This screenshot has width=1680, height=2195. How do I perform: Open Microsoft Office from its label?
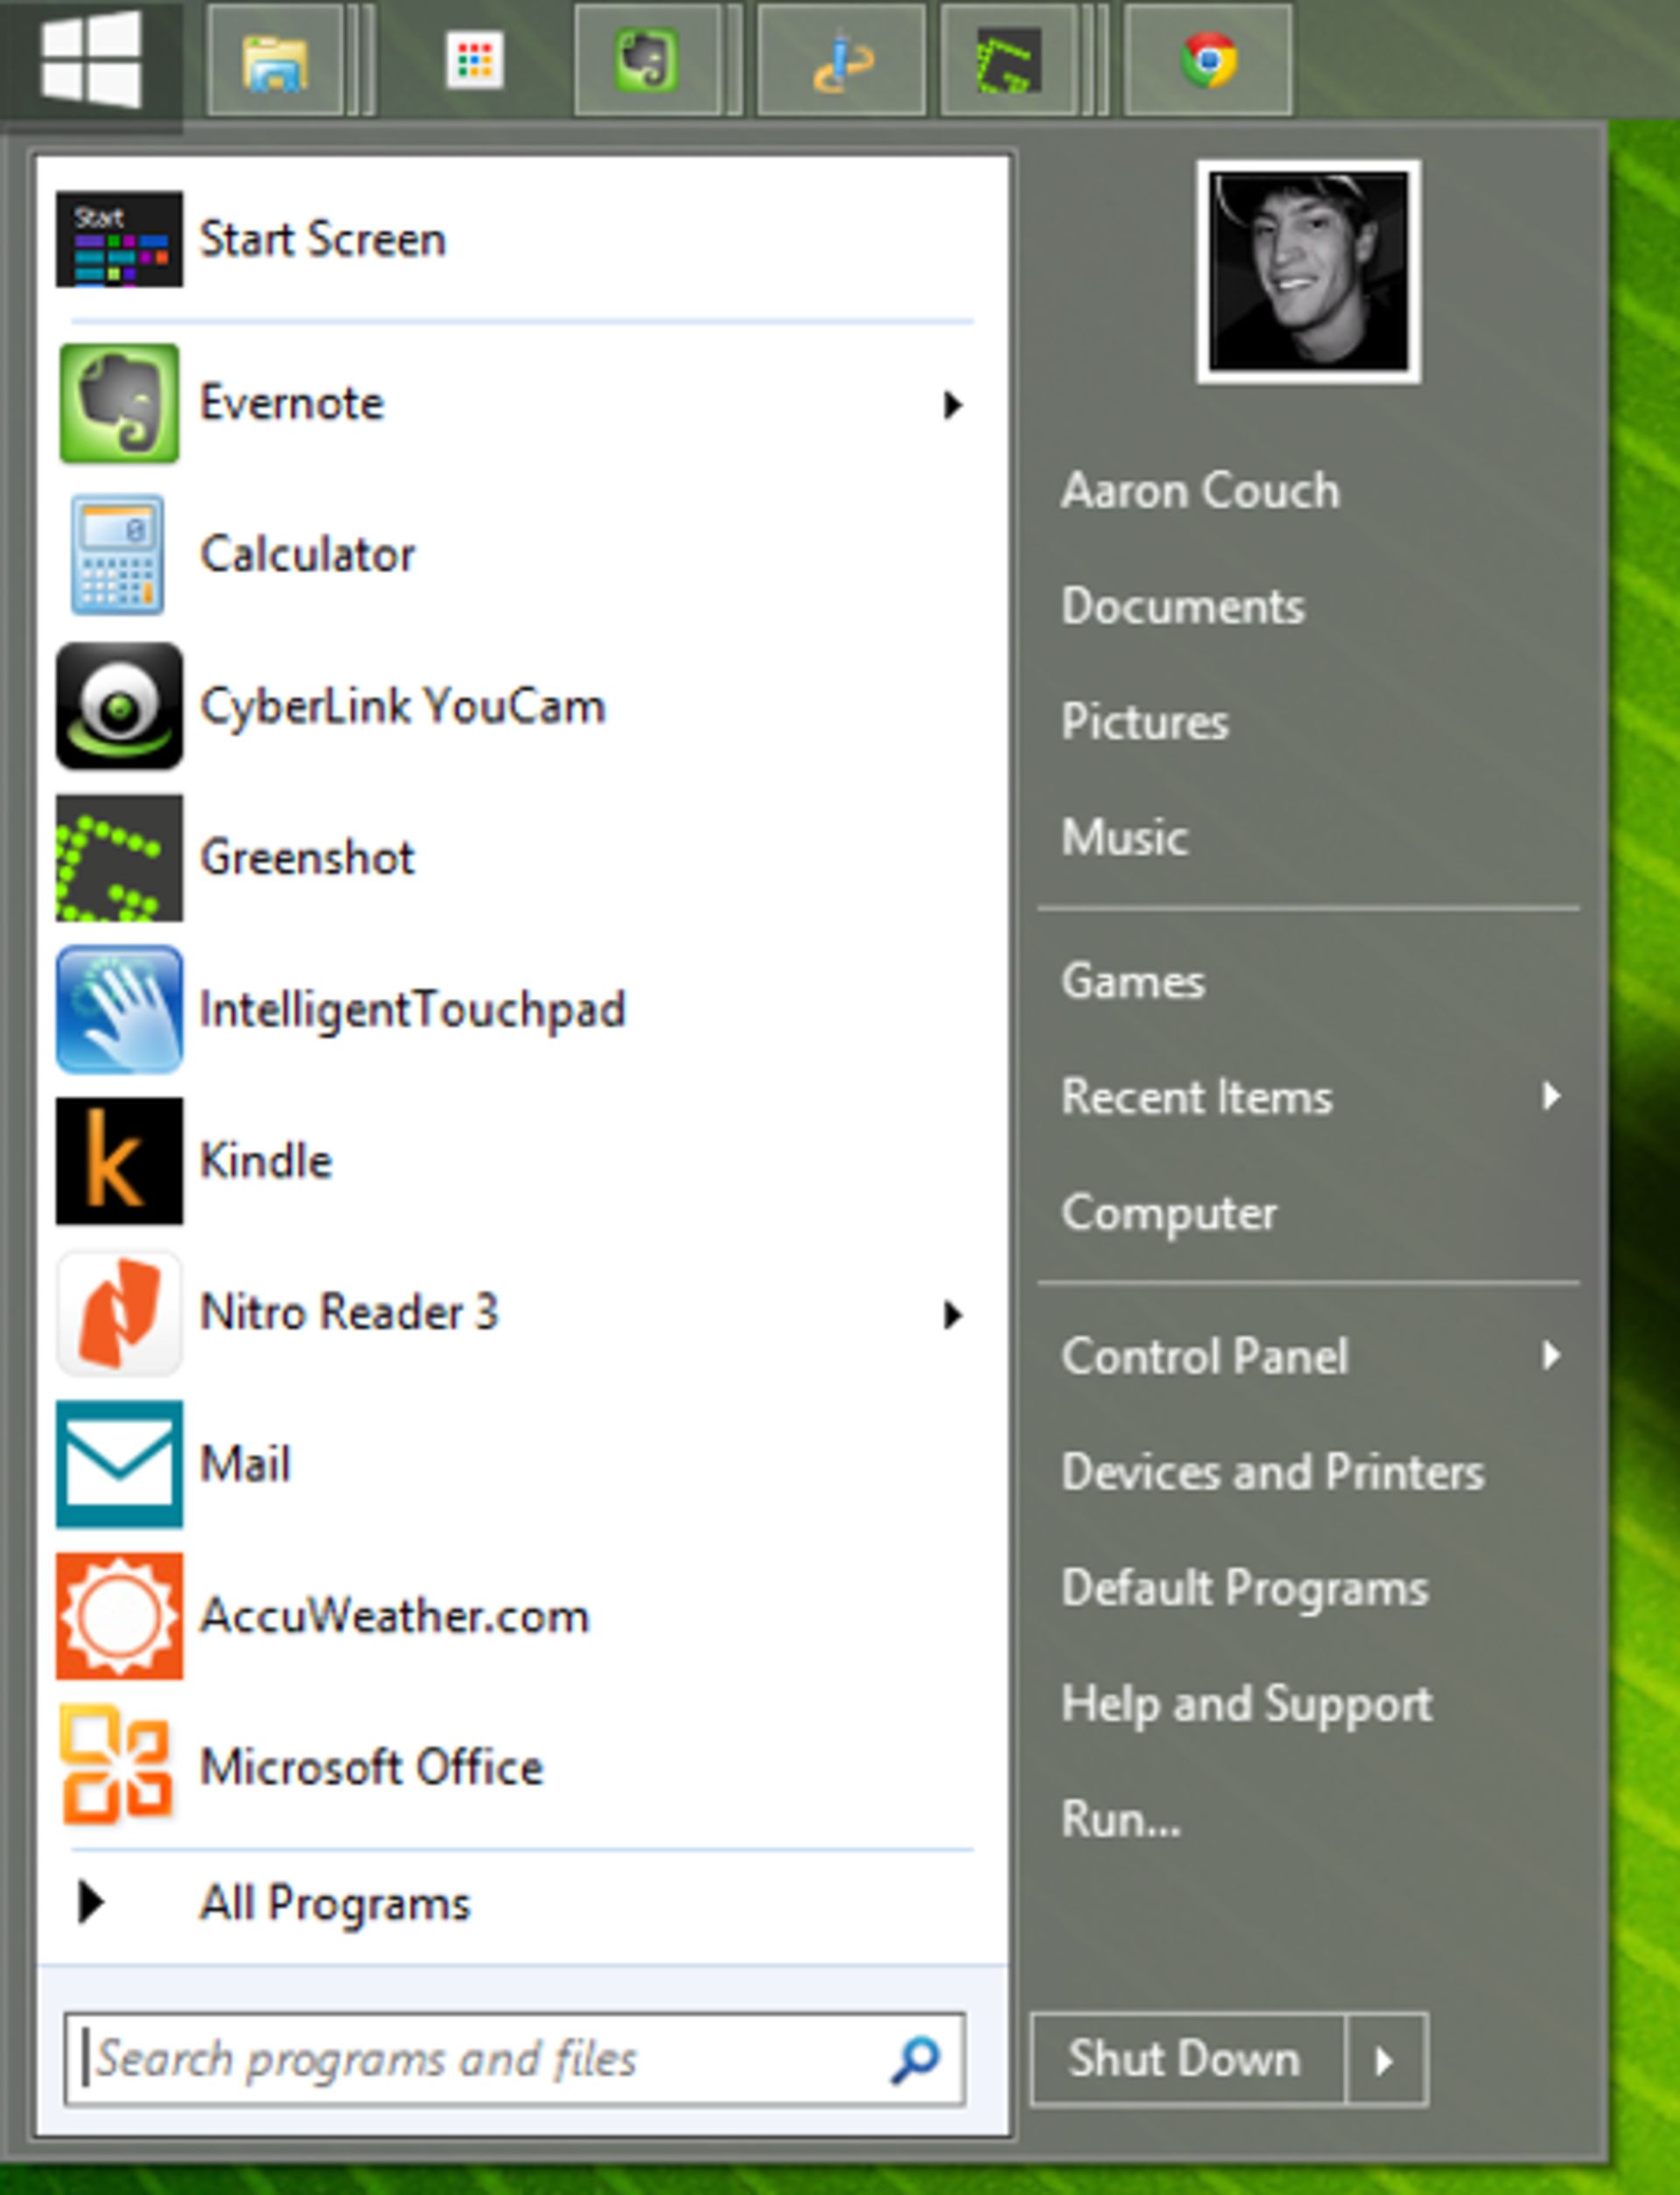point(372,1767)
